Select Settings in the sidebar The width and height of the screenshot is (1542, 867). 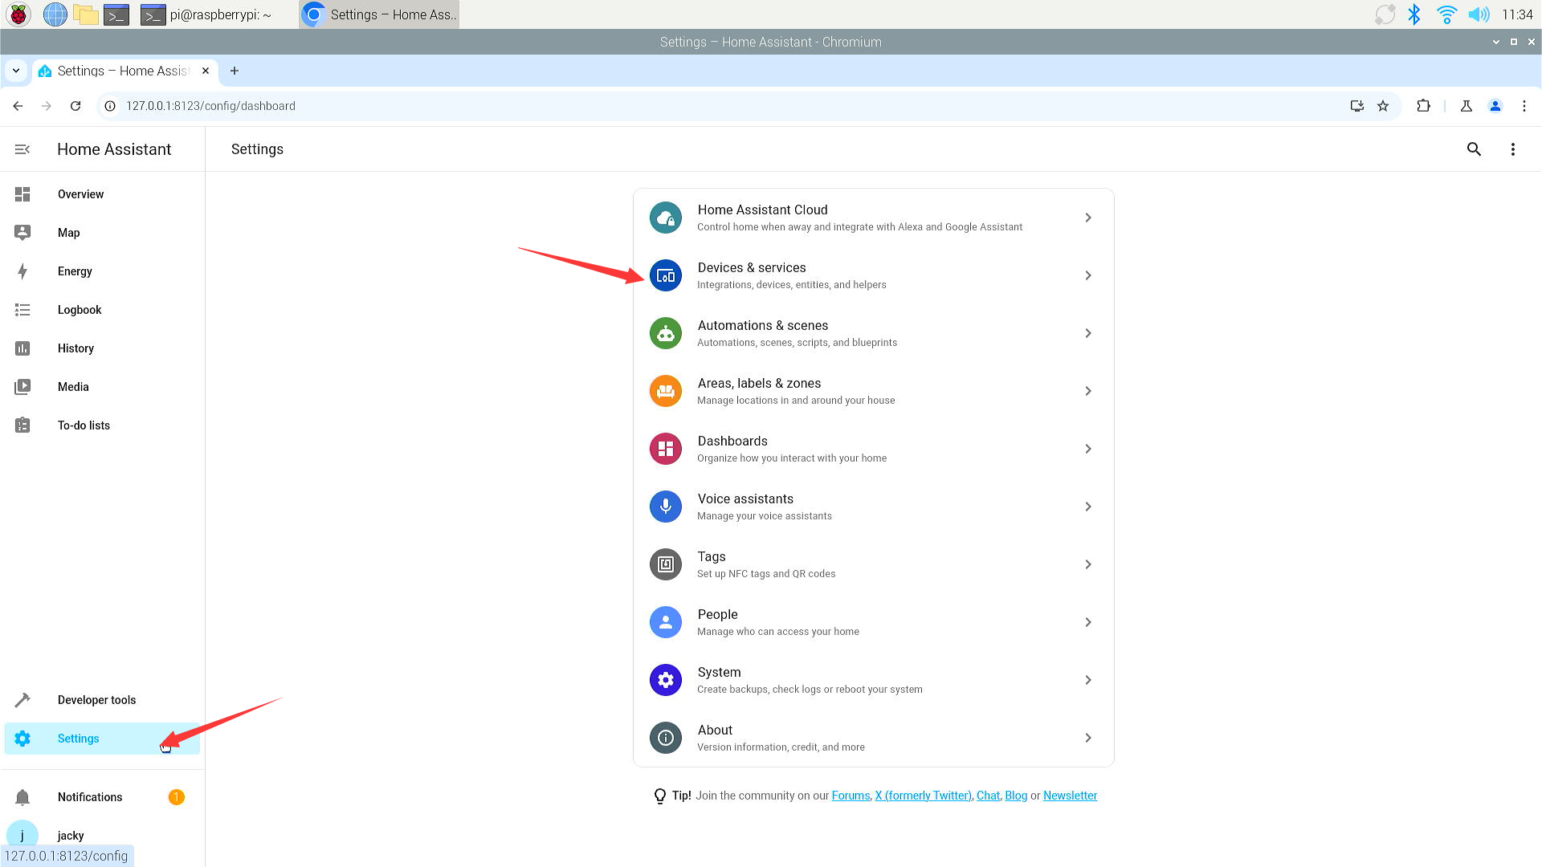click(x=102, y=739)
